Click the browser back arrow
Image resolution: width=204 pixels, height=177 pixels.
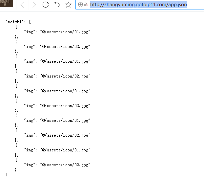coord(22,5)
